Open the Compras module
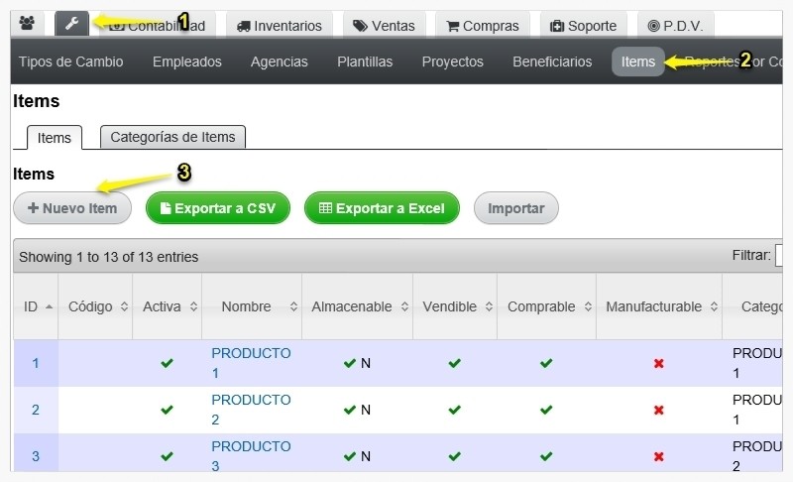 pyautogui.click(x=483, y=25)
